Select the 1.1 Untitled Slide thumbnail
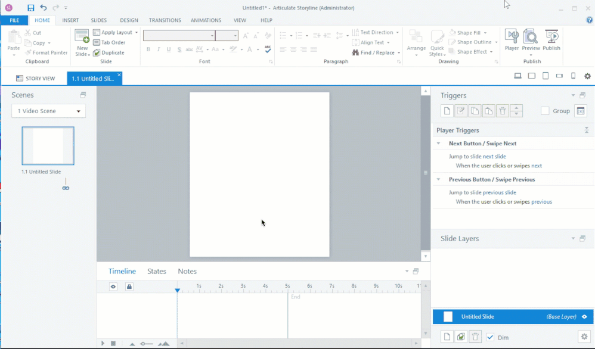The image size is (595, 349). click(48, 146)
